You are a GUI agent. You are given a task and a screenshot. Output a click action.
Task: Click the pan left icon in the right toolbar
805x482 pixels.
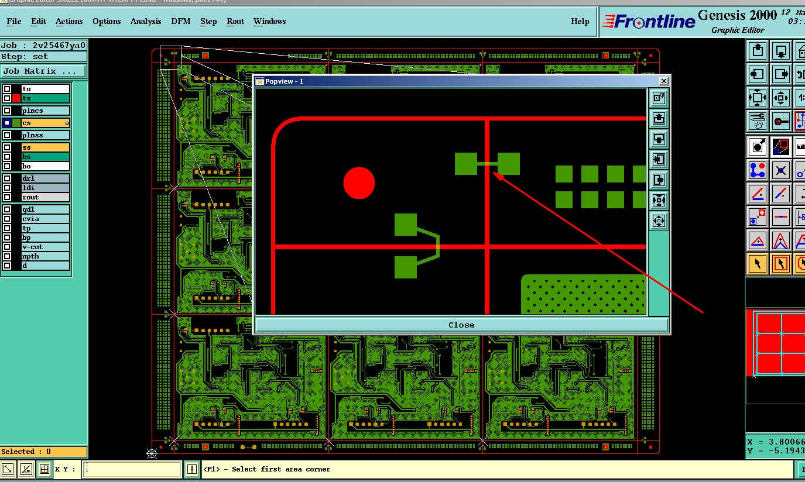point(758,74)
